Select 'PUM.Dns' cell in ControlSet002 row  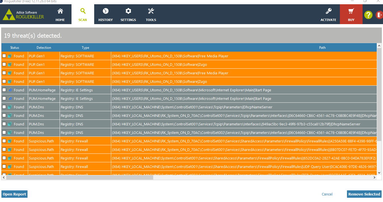[x=44, y=132]
